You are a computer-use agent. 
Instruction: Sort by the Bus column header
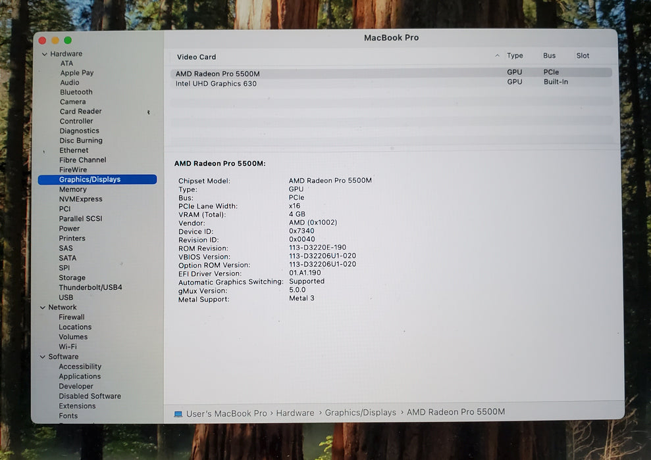[x=549, y=56]
